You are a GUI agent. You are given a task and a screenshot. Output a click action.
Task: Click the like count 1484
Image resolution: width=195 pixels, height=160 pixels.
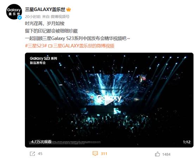pos(166,154)
